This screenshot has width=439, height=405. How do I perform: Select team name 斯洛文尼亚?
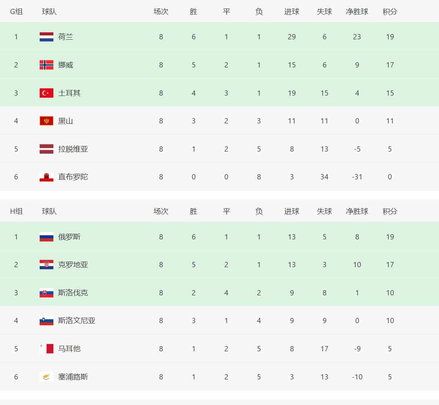pos(77,321)
